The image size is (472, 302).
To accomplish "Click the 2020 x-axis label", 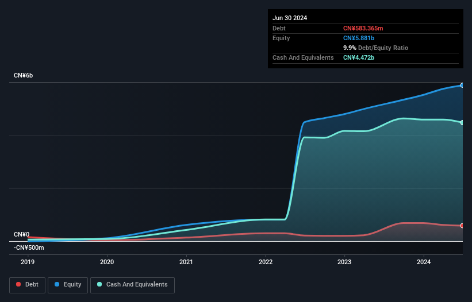I will click(x=107, y=262).
